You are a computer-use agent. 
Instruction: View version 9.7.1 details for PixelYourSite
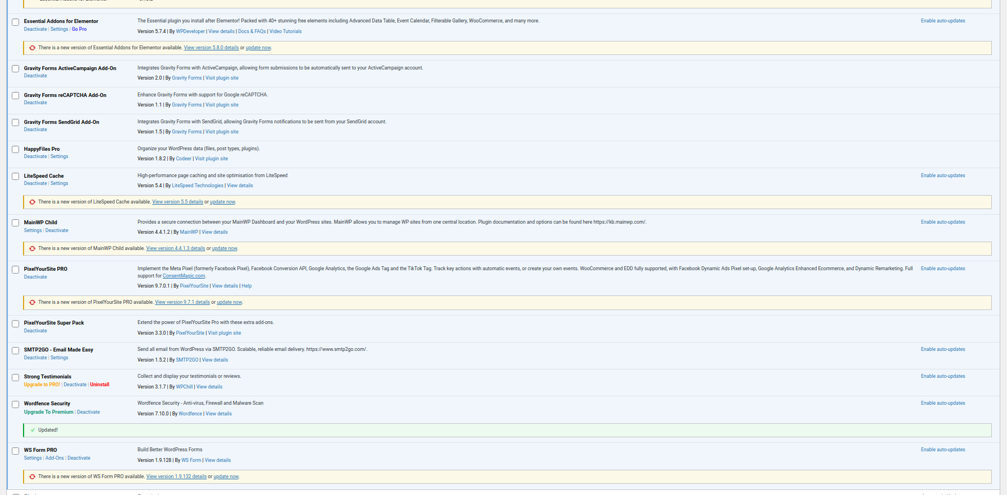click(x=182, y=302)
